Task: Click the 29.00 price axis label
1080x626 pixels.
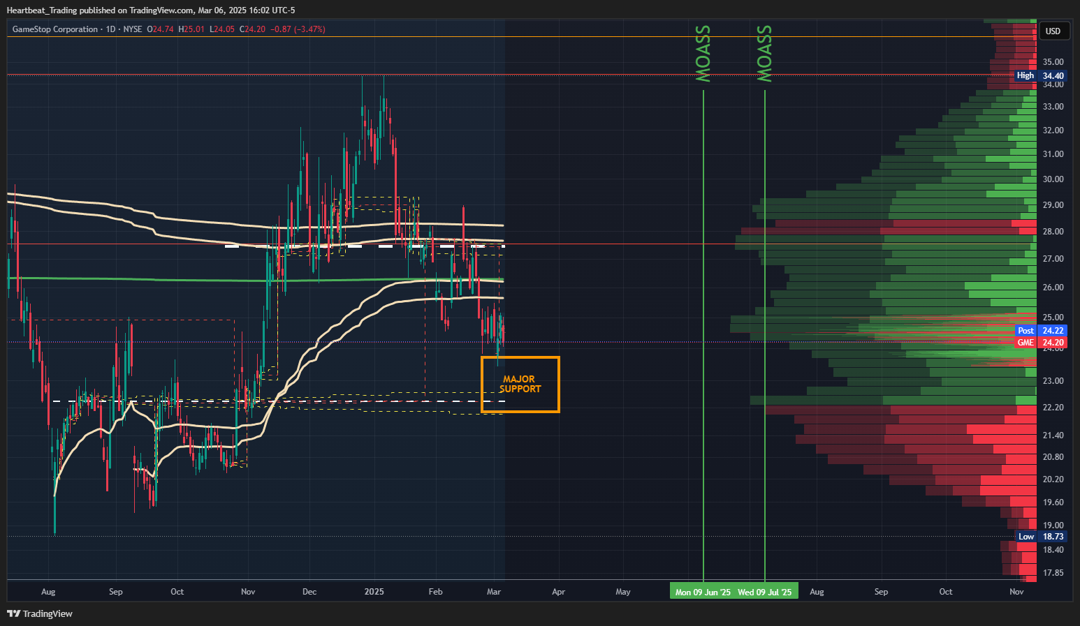Action: click(1053, 205)
